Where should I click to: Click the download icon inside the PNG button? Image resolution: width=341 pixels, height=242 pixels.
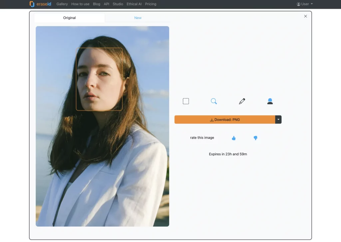click(x=211, y=119)
